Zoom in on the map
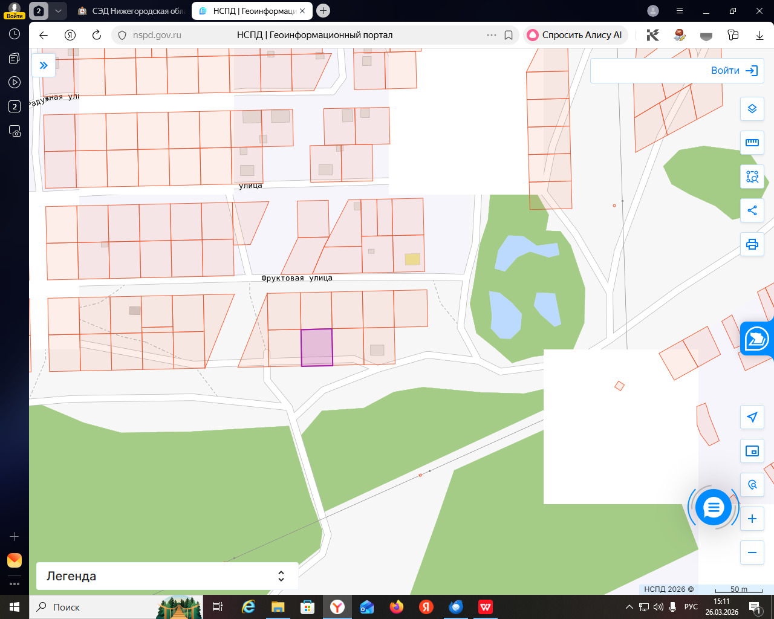 pos(752,519)
